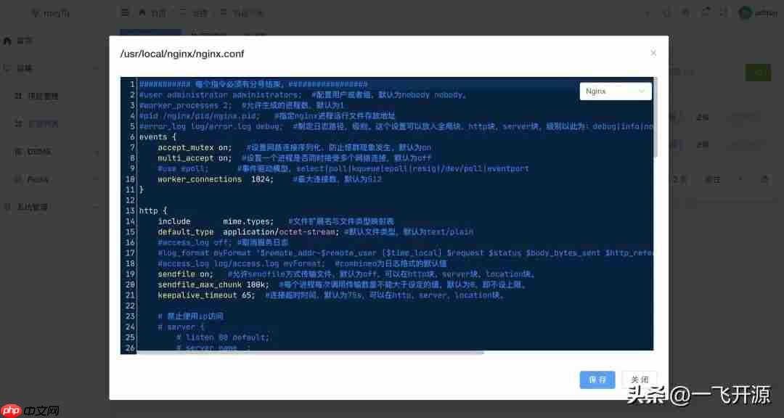
Task: Close the editor dialog with the 关闭 button
Action: pos(639,380)
